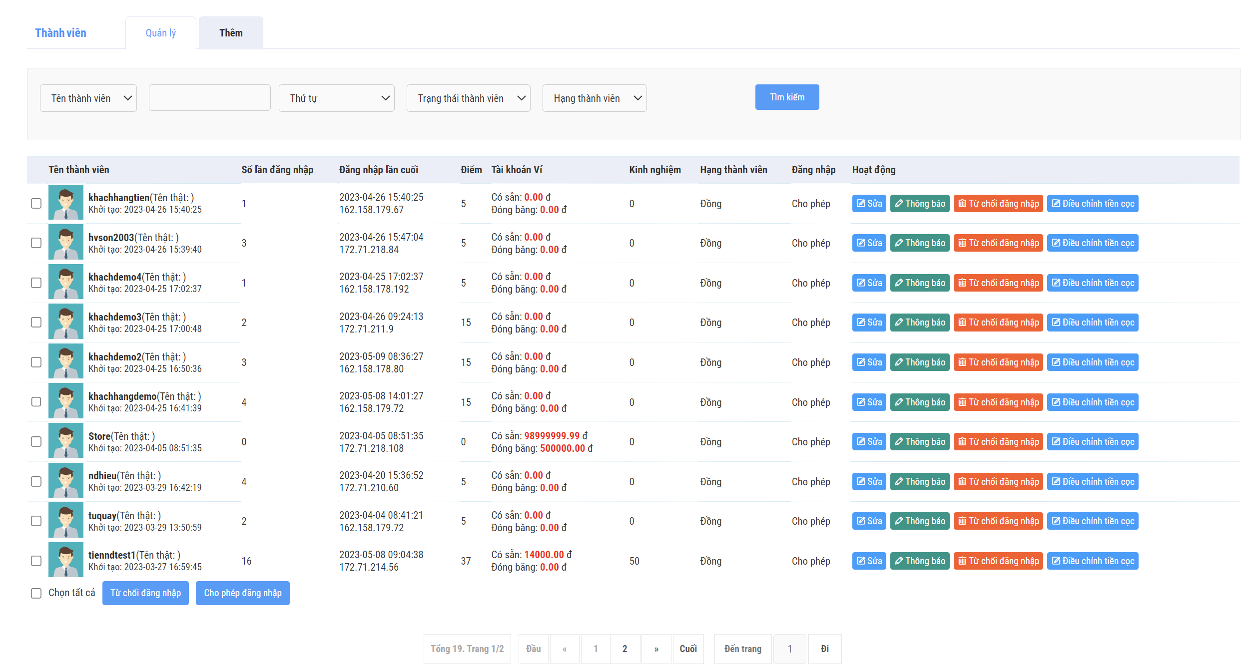Select the Quản lý tab
Screen dimensions: 1253x670
click(x=160, y=33)
